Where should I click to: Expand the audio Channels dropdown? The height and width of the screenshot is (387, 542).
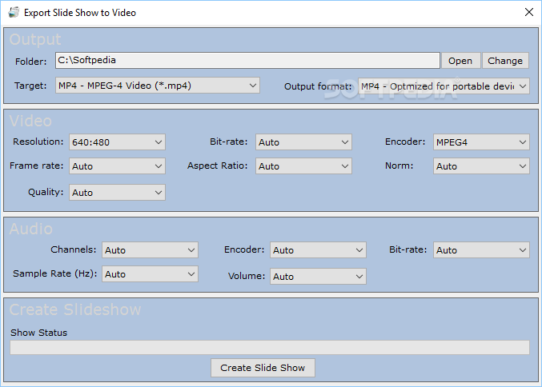coord(150,250)
